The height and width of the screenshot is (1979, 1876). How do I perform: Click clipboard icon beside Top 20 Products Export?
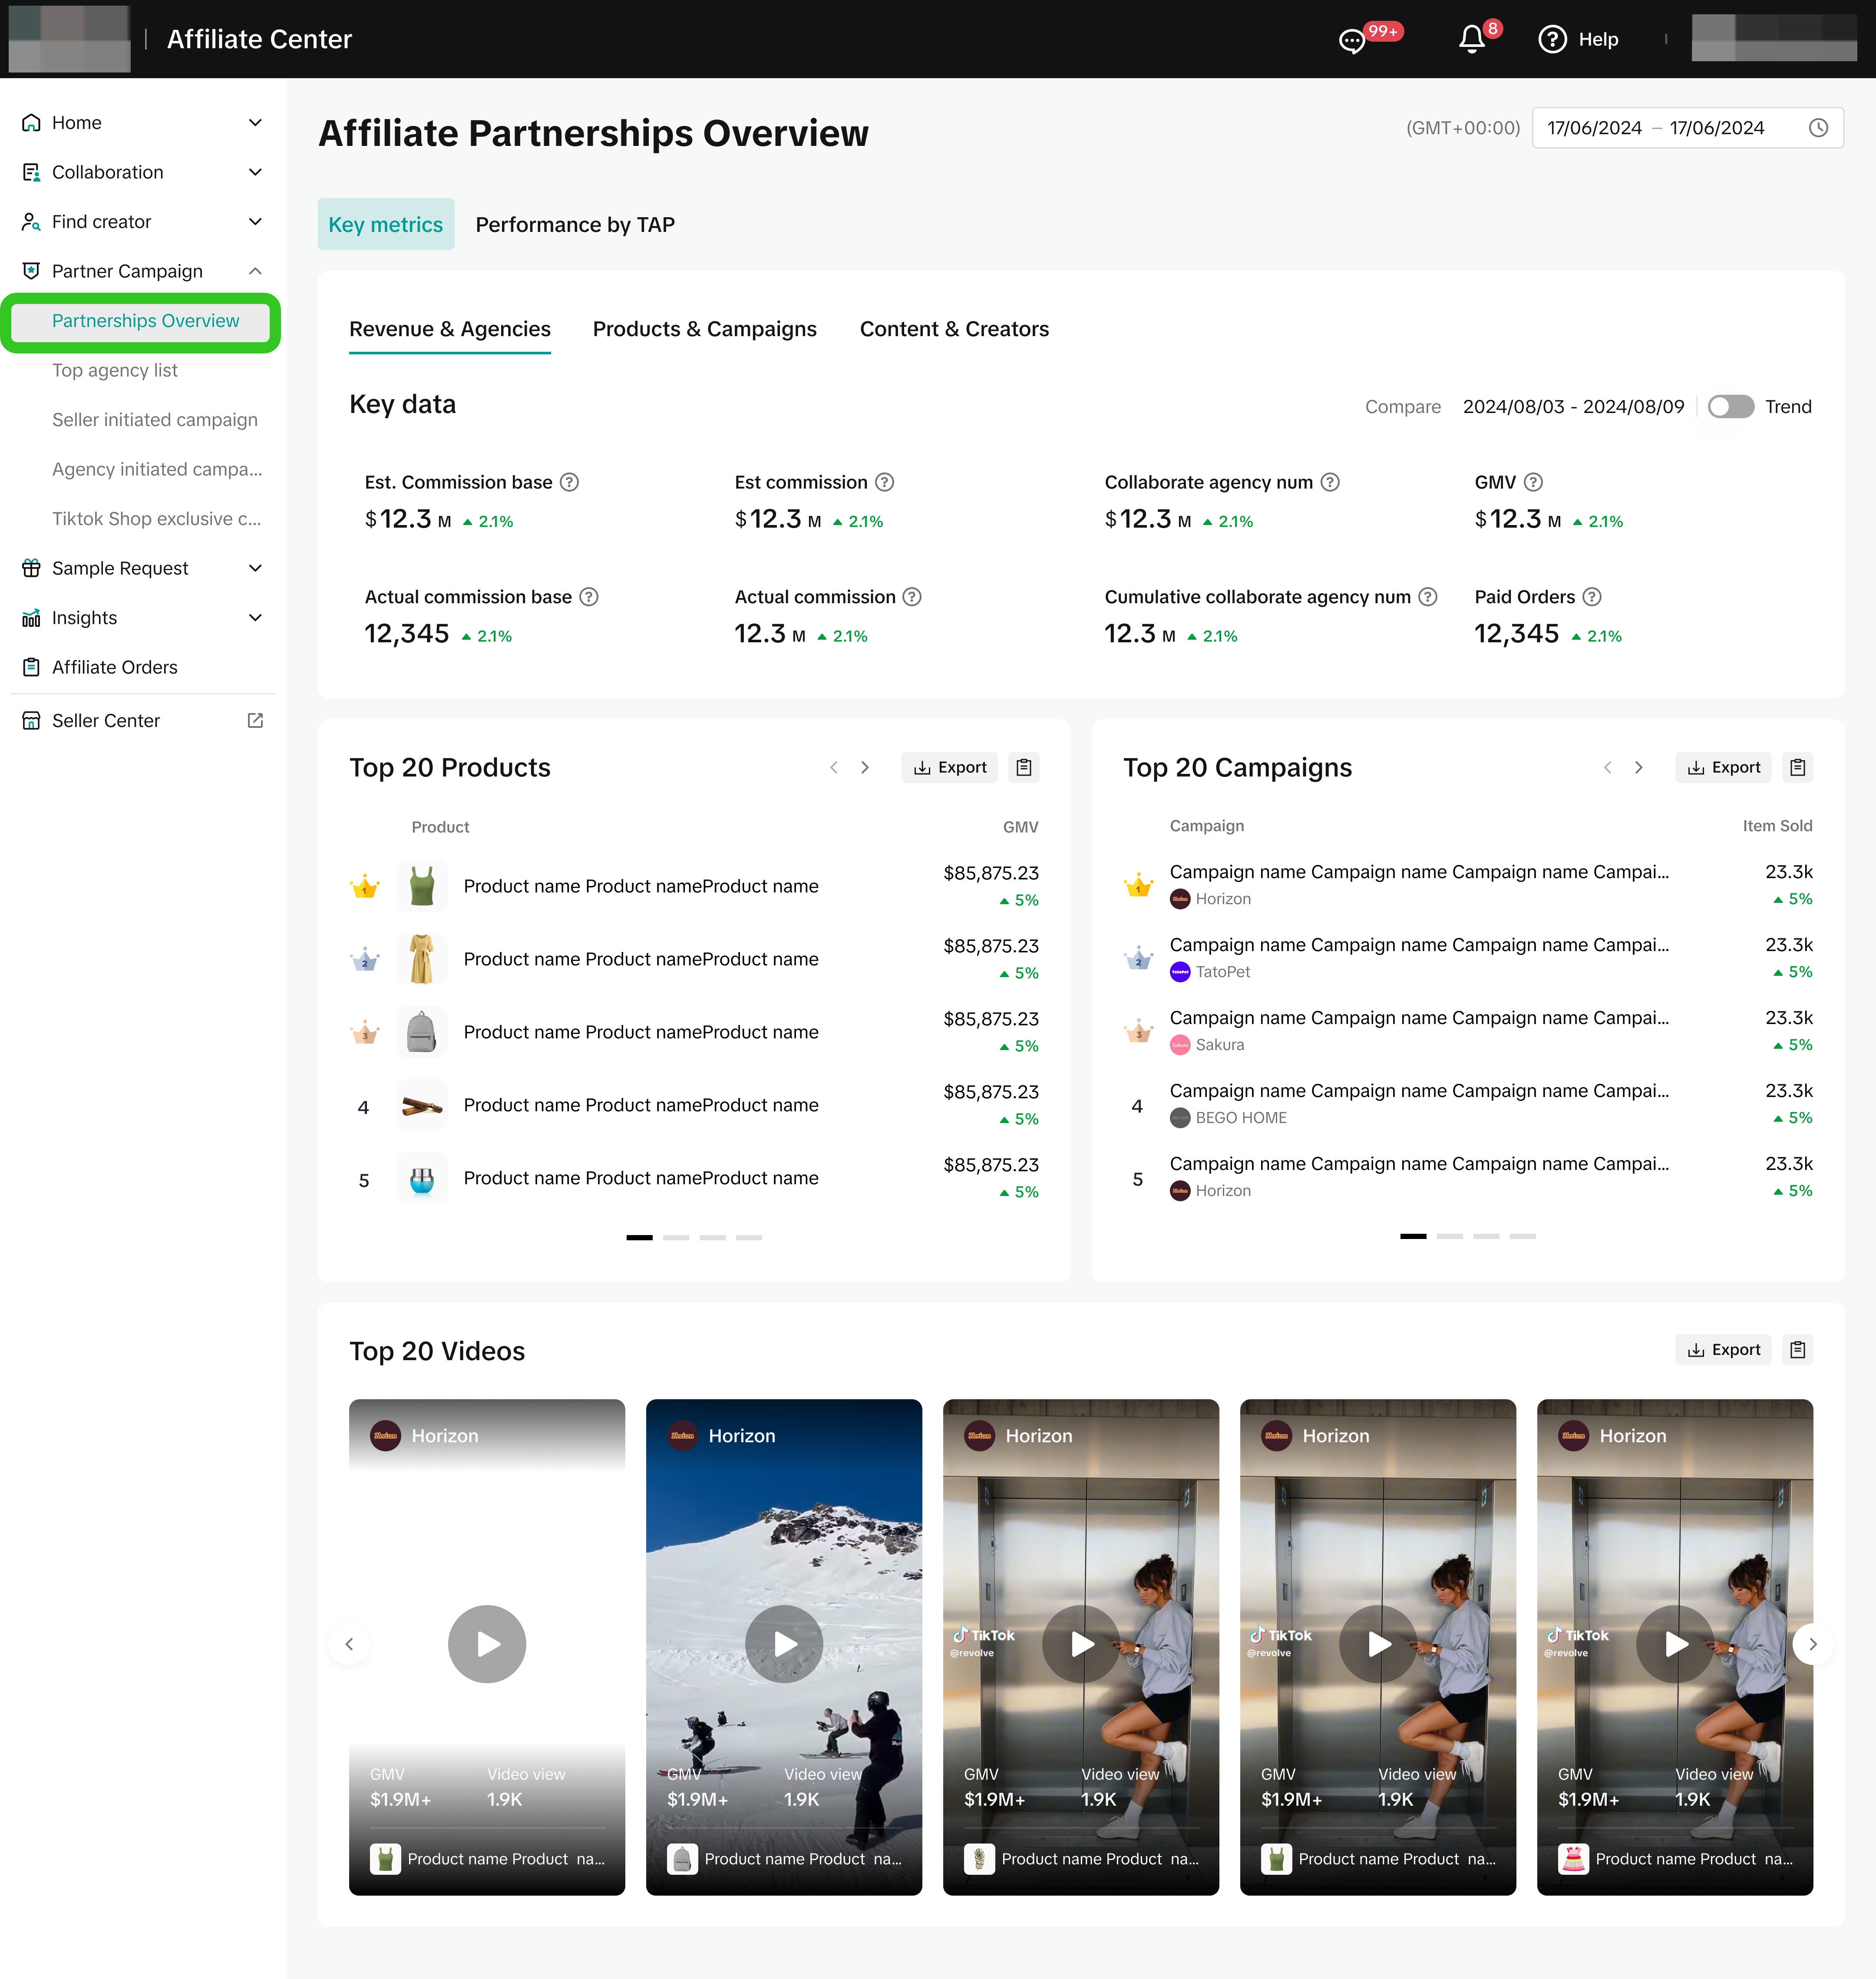coord(1023,767)
